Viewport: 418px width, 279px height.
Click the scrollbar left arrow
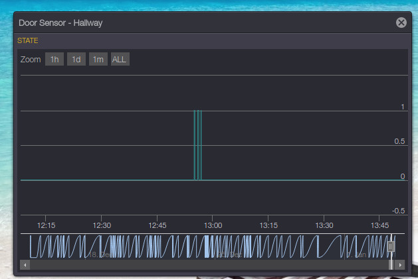(25, 264)
